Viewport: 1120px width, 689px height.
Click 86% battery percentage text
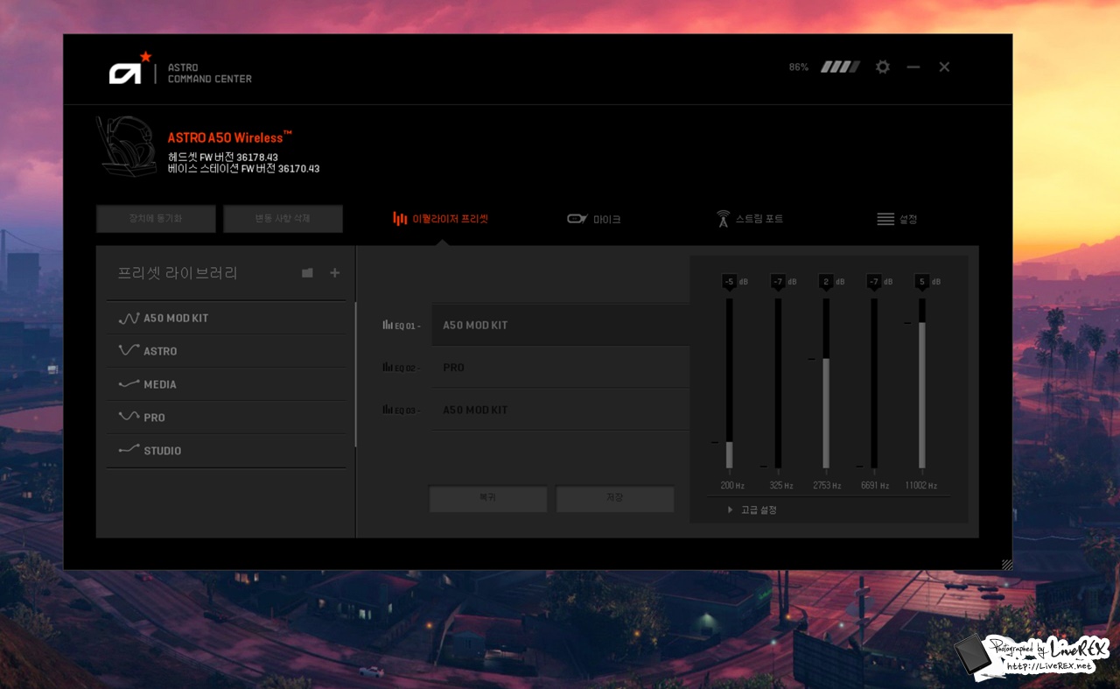coord(799,67)
